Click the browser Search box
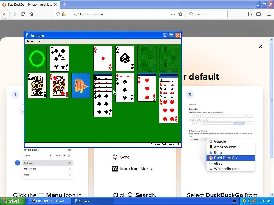Viewport: 274px width, 205px height. [207, 14]
